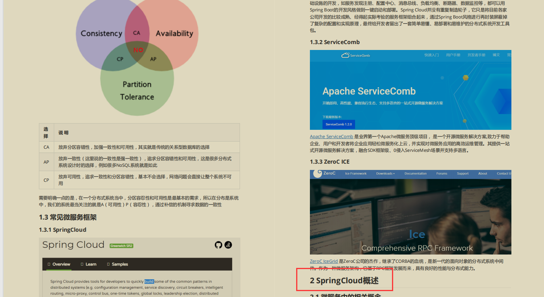Click the Availability label in CAP diagram
This screenshot has height=297, width=544.
[x=174, y=33]
